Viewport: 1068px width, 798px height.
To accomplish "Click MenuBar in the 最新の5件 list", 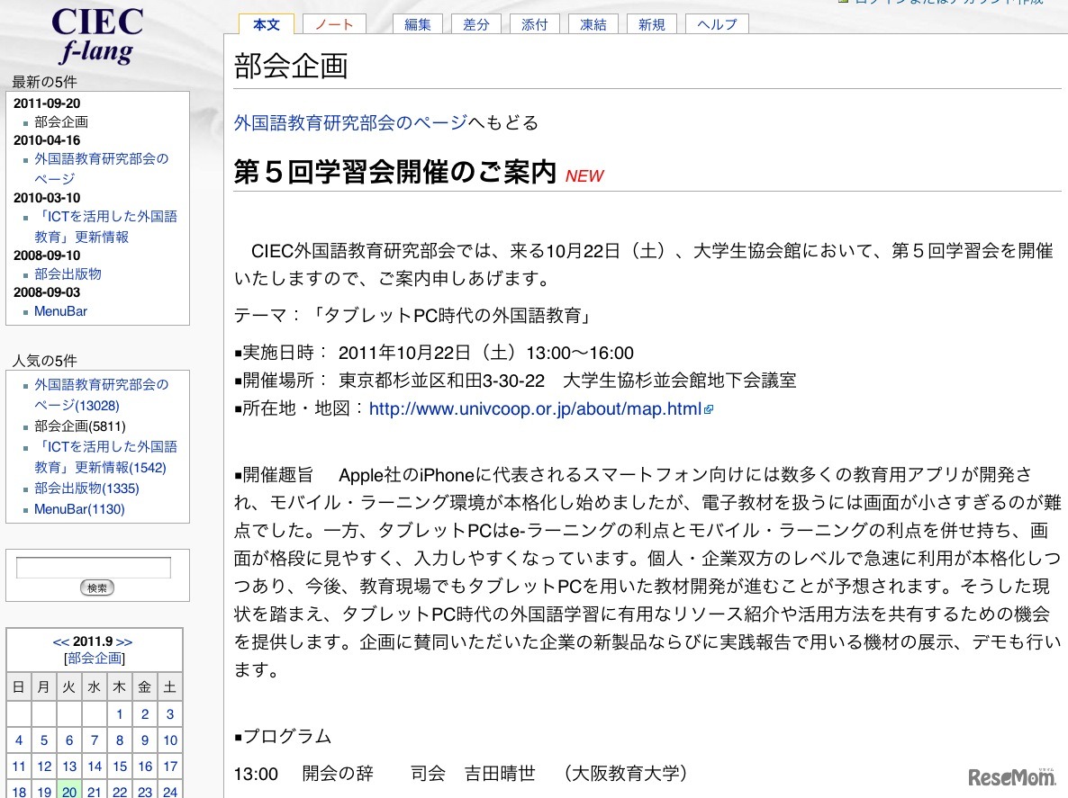I will pyautogui.click(x=60, y=311).
